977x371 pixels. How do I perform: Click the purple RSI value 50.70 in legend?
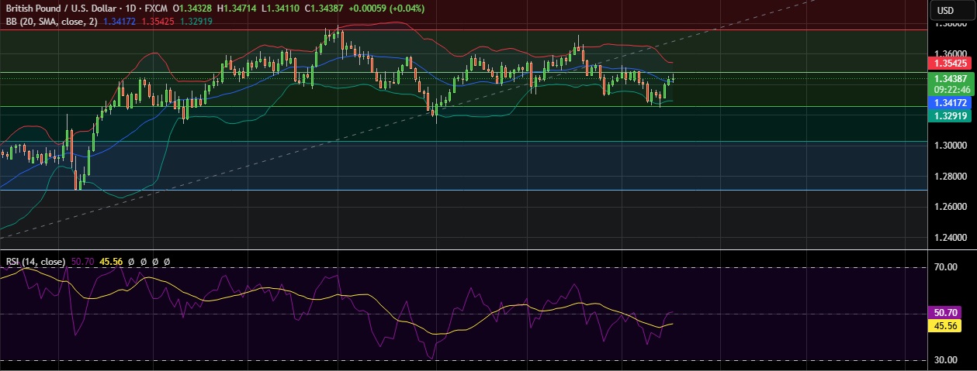82,262
